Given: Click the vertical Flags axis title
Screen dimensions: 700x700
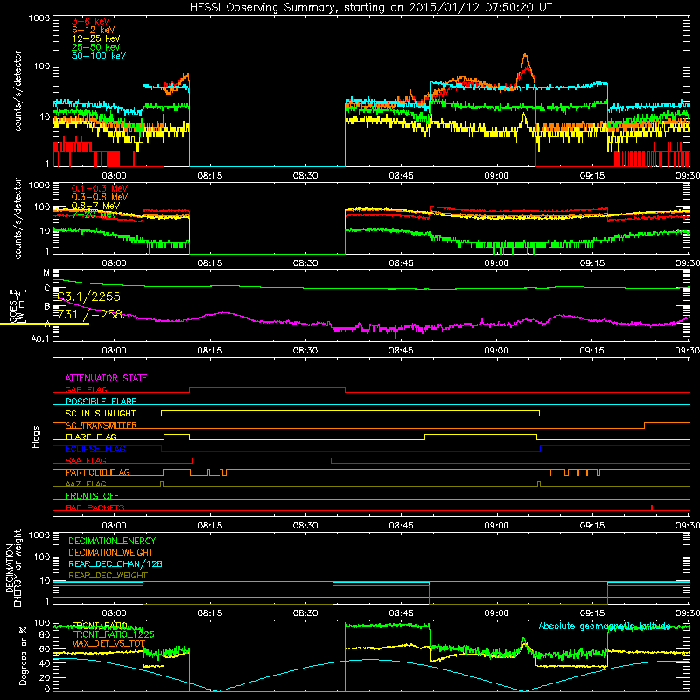Looking at the screenshot, I should (x=36, y=437).
